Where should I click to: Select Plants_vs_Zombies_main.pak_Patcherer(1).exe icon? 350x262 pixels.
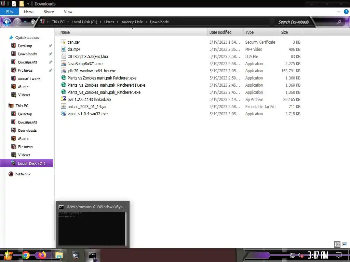pos(64,85)
